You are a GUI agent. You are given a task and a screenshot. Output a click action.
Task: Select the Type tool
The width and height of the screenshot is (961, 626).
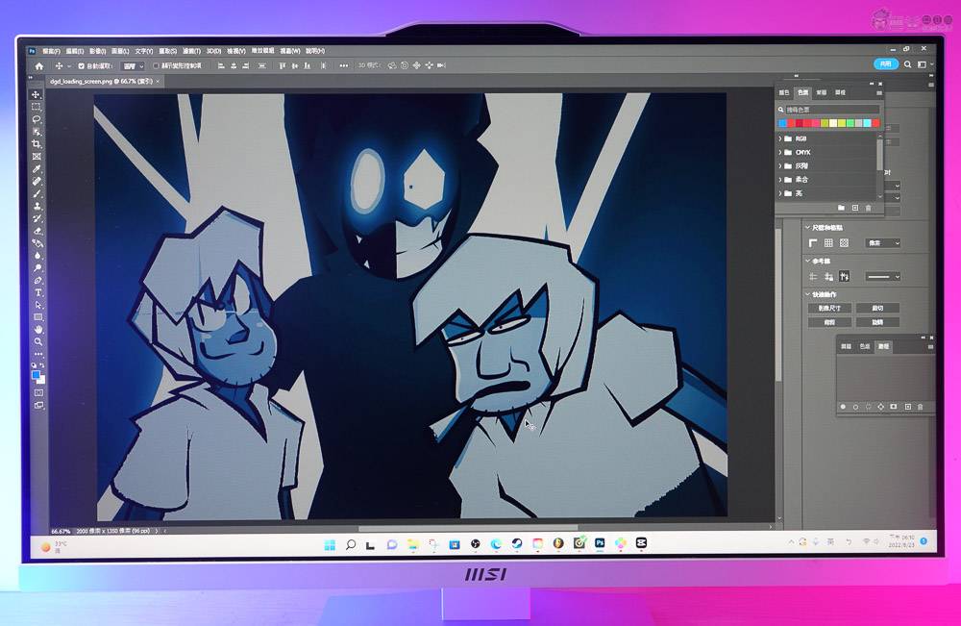coord(38,292)
